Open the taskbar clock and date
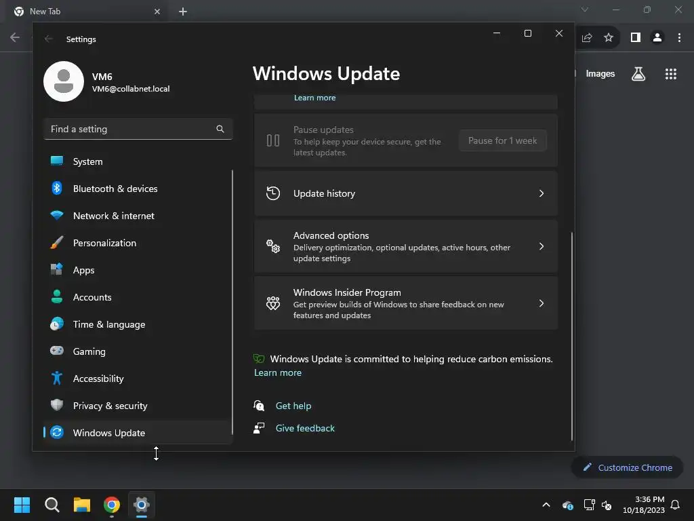Screen dimensions: 694x521 [x=644, y=505]
